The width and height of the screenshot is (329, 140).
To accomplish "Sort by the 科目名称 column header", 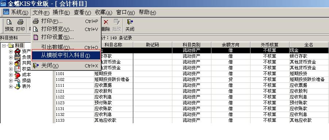I will point(113,44).
